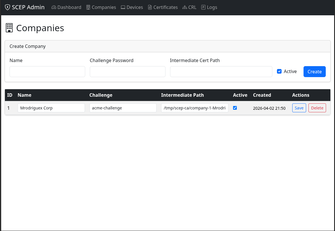The height and width of the screenshot is (231, 335).
Task: Delete the Mrodriguex Corp company
Action: click(317, 108)
